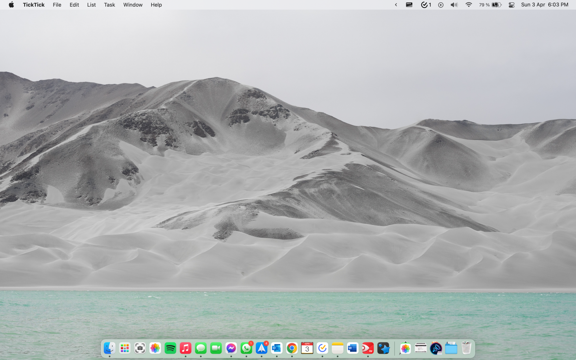Open the Task menu
The image size is (576, 360).
pyautogui.click(x=109, y=5)
